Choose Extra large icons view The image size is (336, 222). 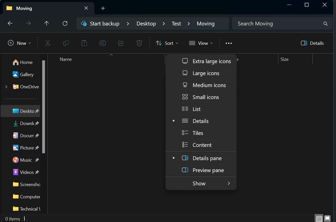pyautogui.click(x=201, y=61)
